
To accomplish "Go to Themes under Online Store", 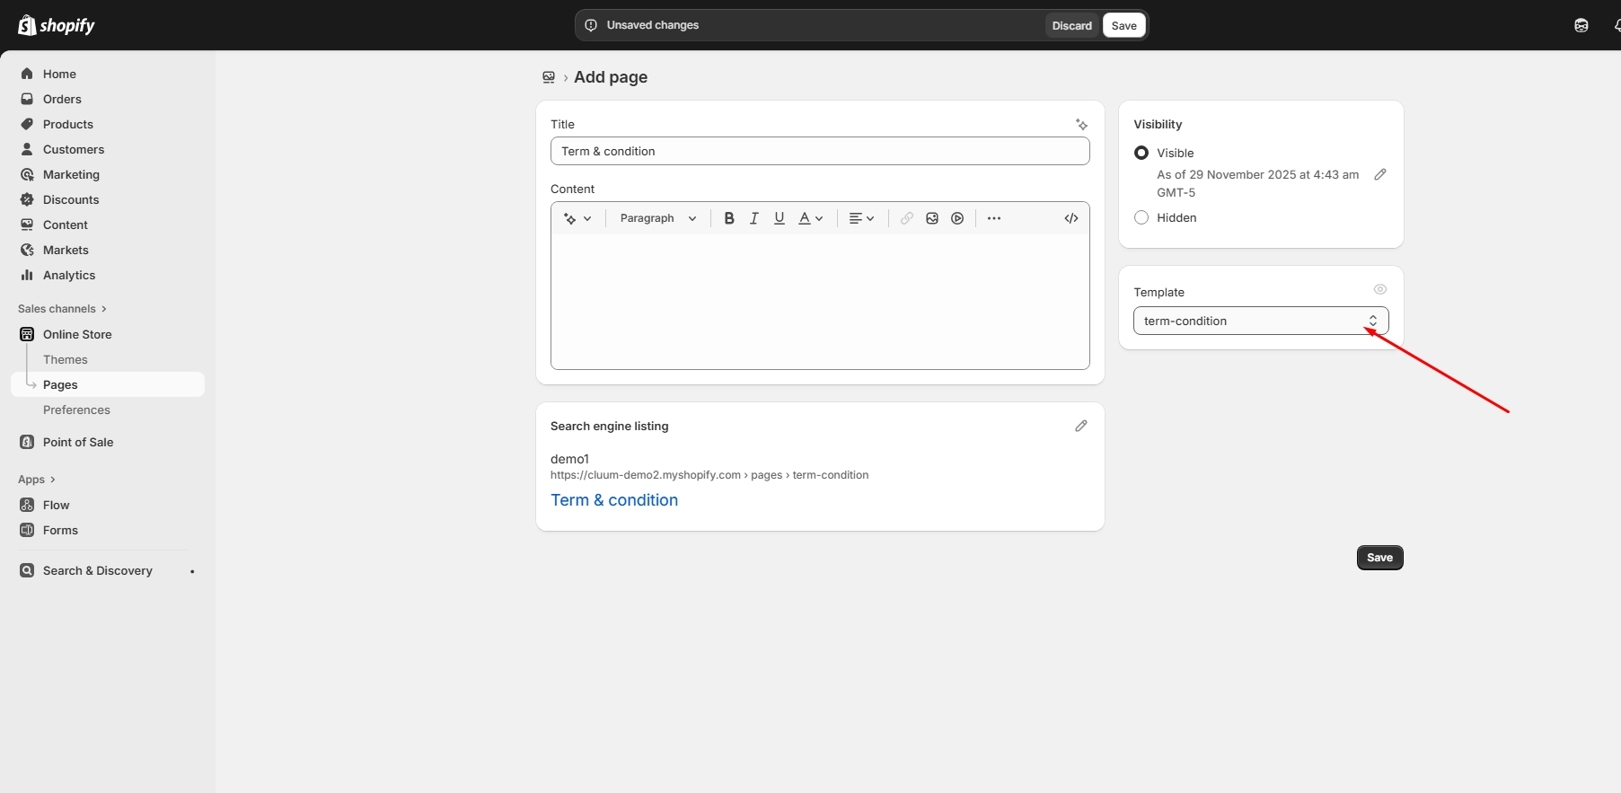I will point(66,359).
